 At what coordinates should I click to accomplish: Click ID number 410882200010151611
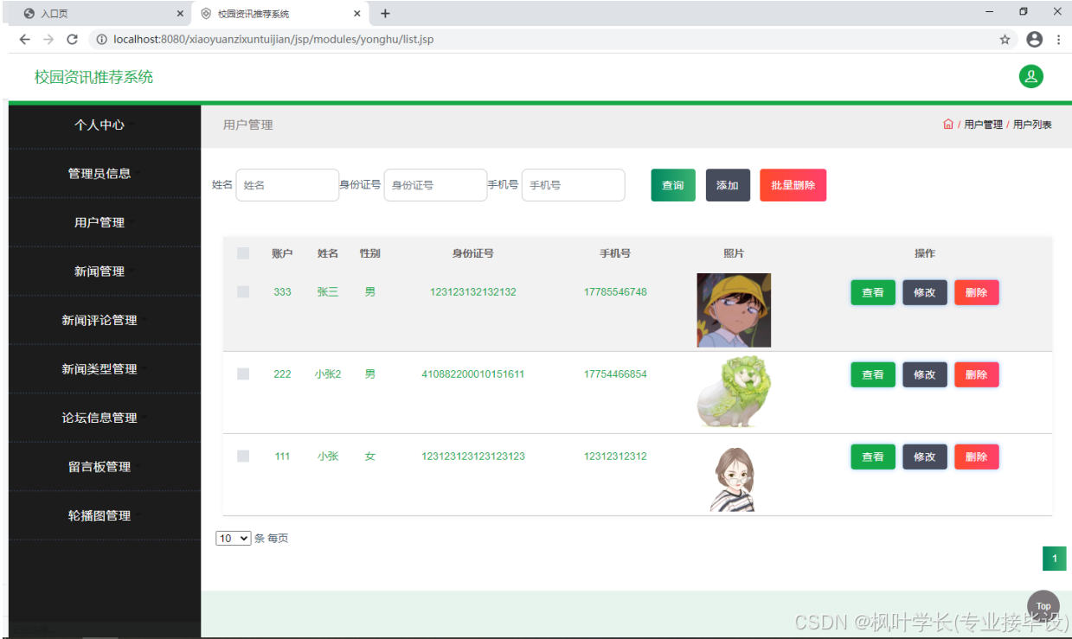(x=472, y=374)
